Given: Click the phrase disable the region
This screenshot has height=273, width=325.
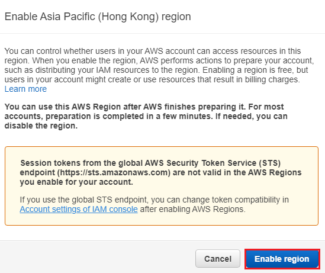Looking at the screenshot, I should coord(41,126).
